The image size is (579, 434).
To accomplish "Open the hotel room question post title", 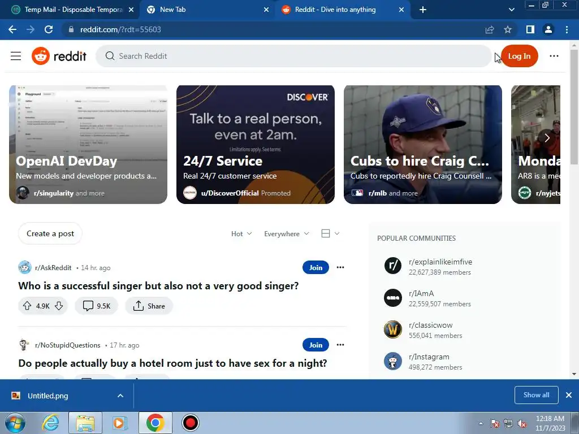I will [x=172, y=363].
